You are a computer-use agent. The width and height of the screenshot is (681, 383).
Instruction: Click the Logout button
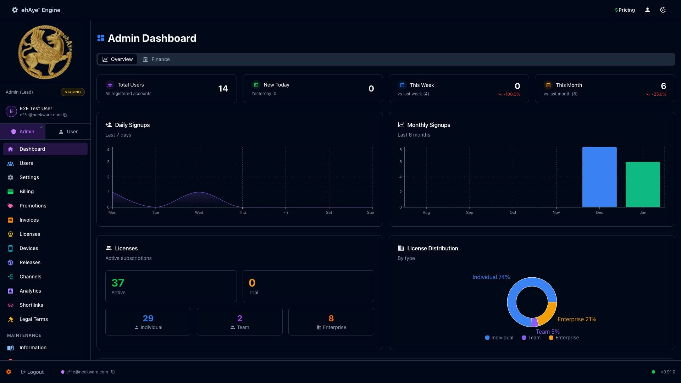(x=32, y=372)
